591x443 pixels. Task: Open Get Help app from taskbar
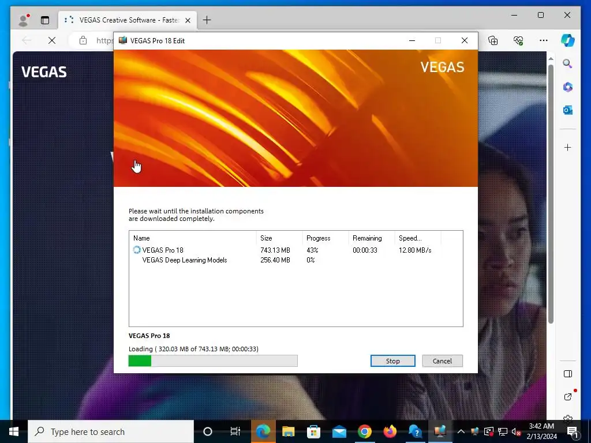tap(415, 431)
